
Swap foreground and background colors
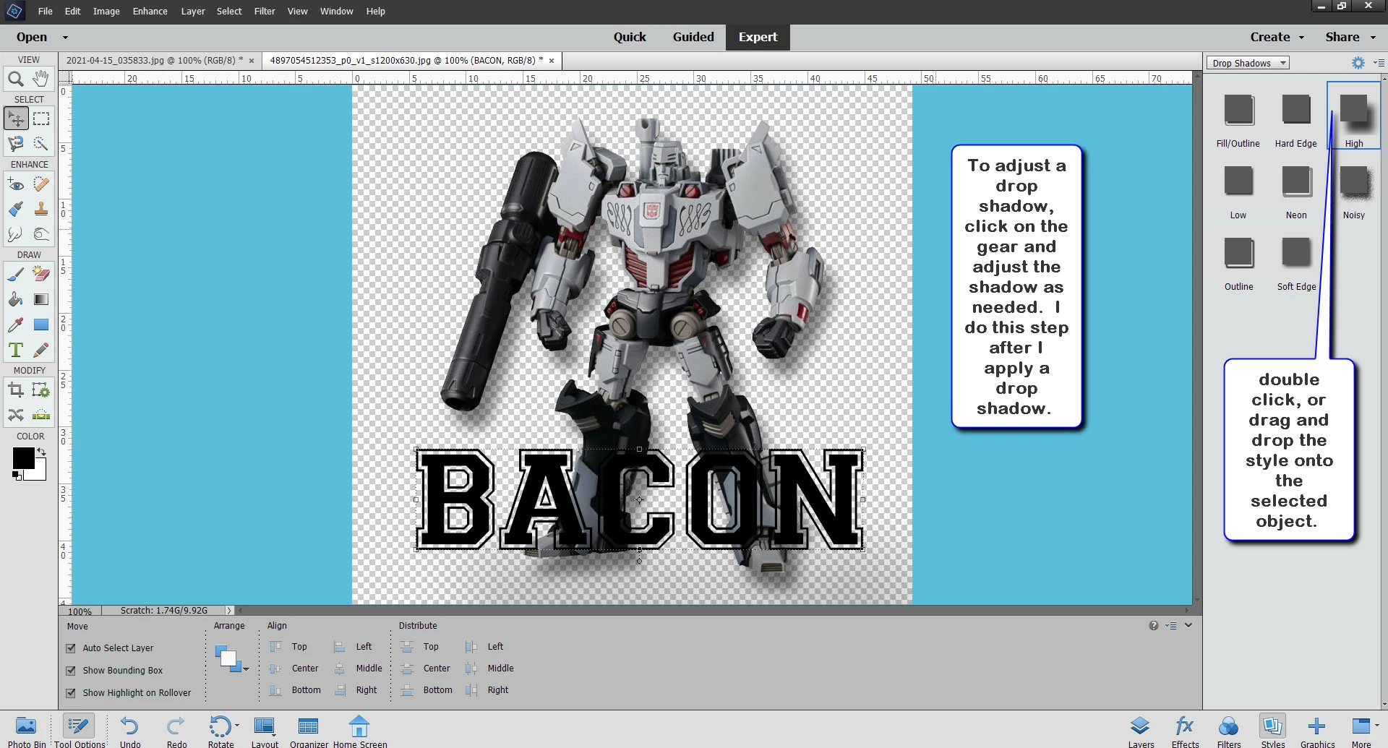click(x=41, y=452)
